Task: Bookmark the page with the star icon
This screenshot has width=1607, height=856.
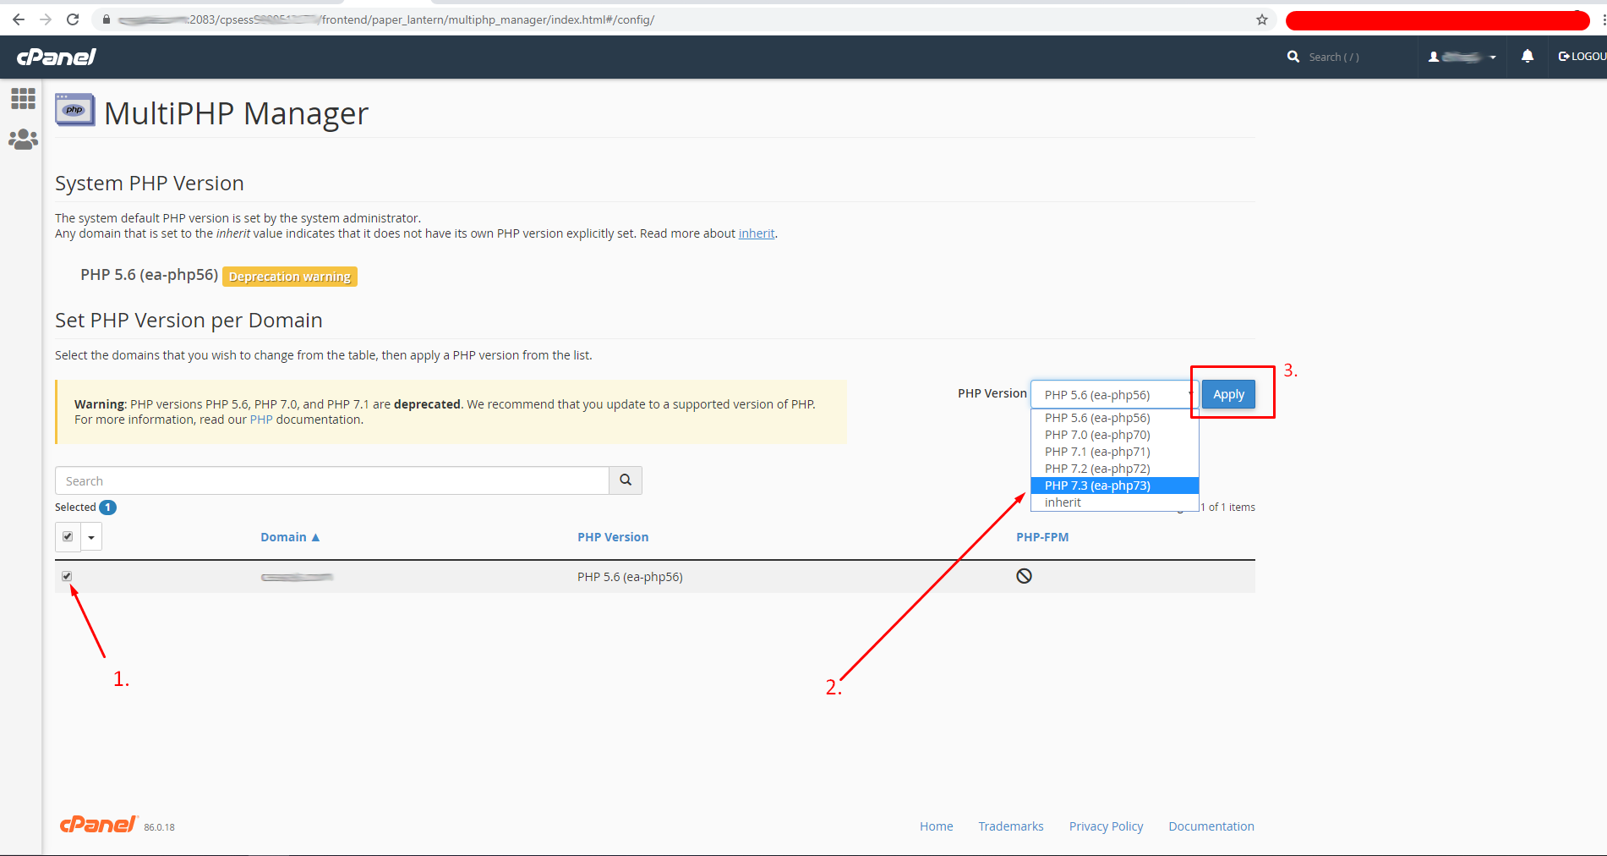Action: pos(1262,19)
